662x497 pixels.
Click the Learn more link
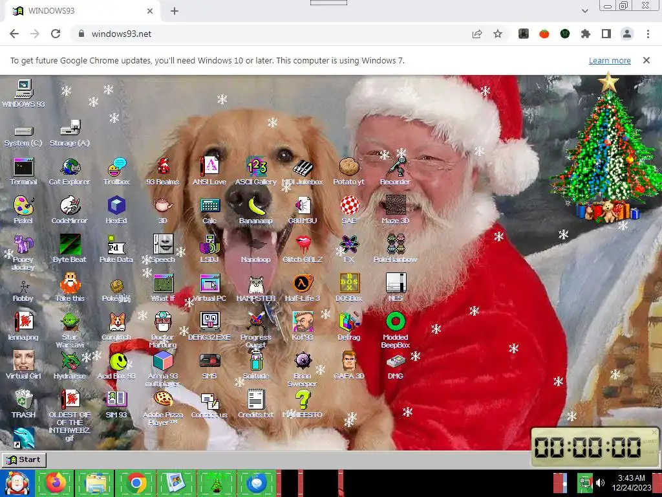point(610,60)
